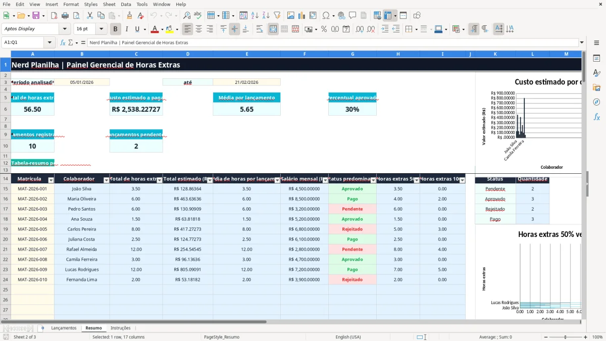Click the Clear Direct Formatting icon
The image size is (606, 341).
click(x=140, y=16)
